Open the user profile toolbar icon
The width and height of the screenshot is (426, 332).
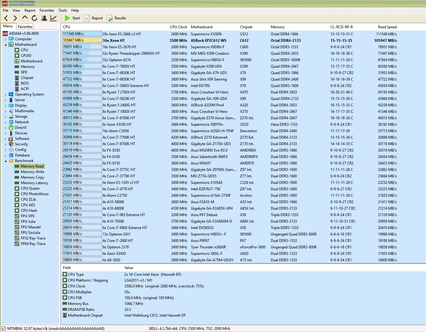(44, 18)
